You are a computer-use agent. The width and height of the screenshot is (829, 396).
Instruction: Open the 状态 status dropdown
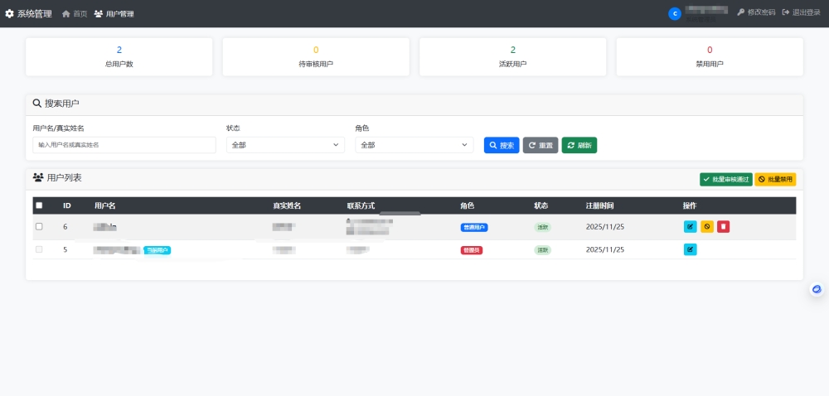[x=284, y=145]
